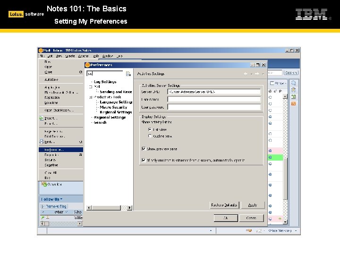Click the green highlighted message status icon
Viewport: 340px width, 255px height.
point(270,157)
